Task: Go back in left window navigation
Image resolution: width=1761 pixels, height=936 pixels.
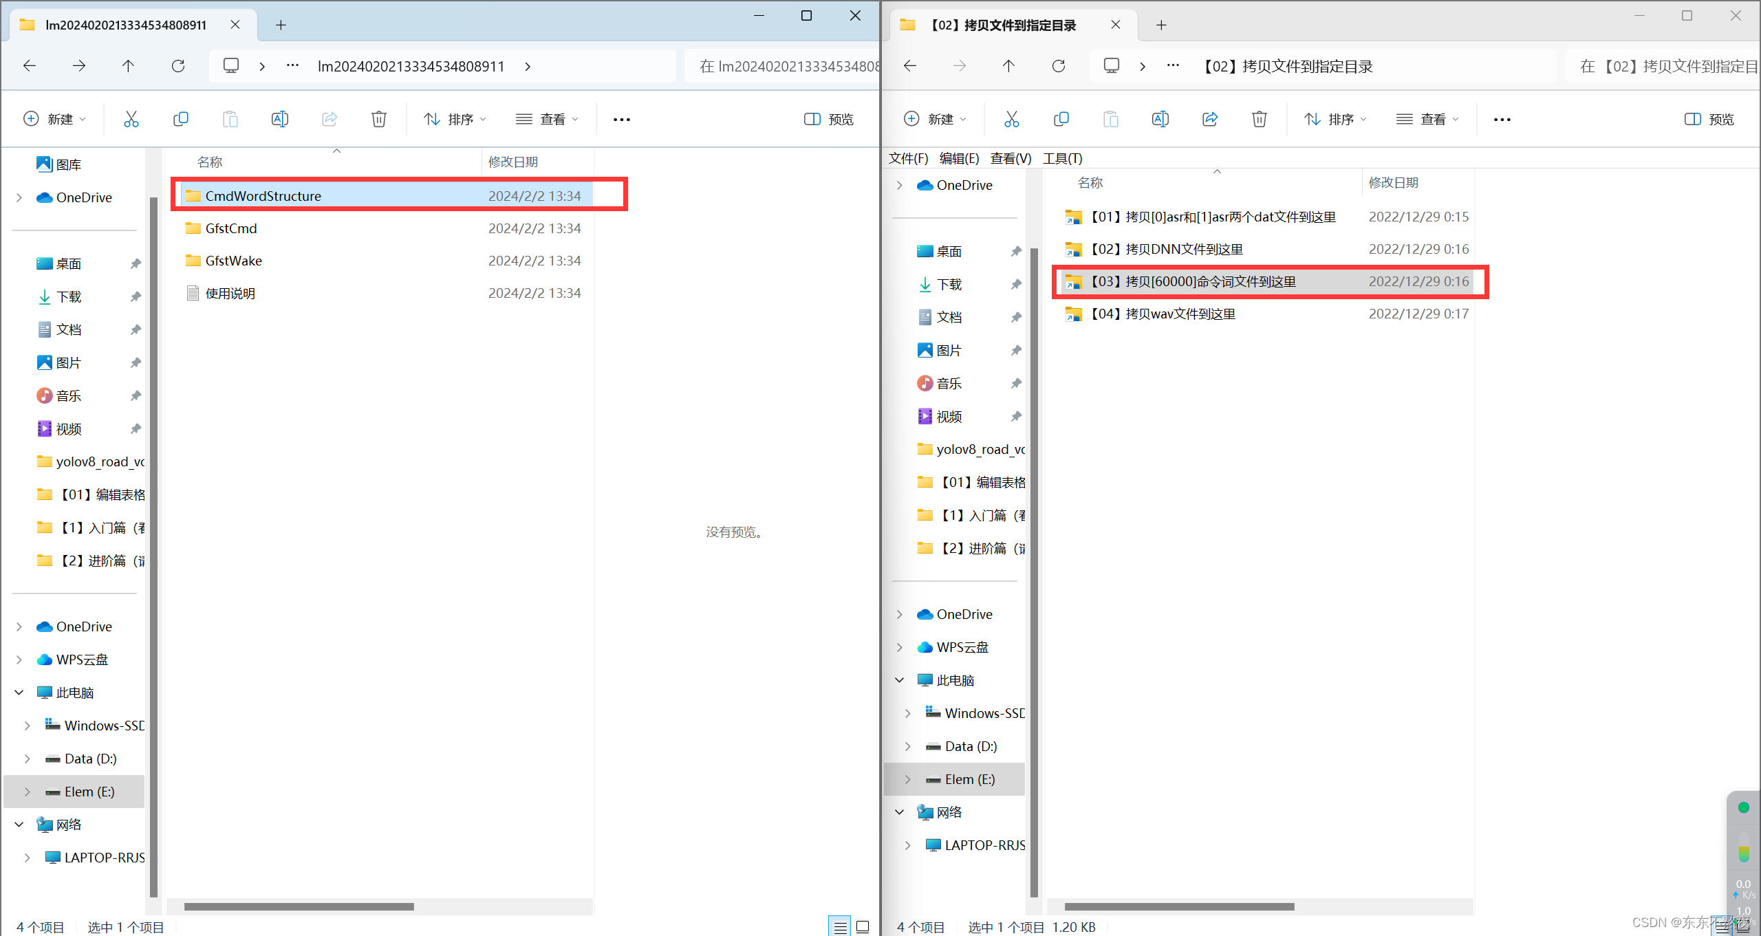Action: (x=30, y=66)
